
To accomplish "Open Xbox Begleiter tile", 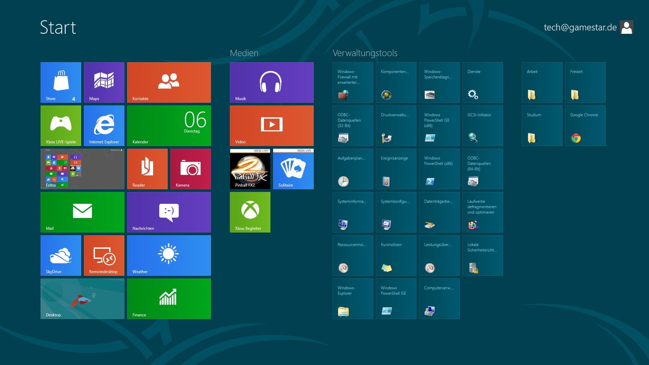I will pos(250,212).
